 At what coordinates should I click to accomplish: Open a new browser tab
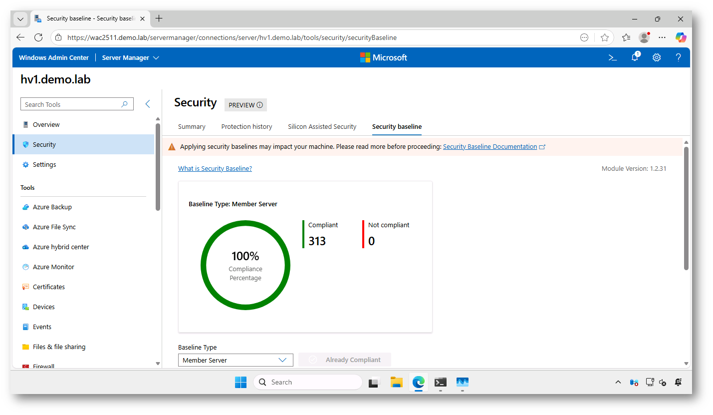click(159, 18)
